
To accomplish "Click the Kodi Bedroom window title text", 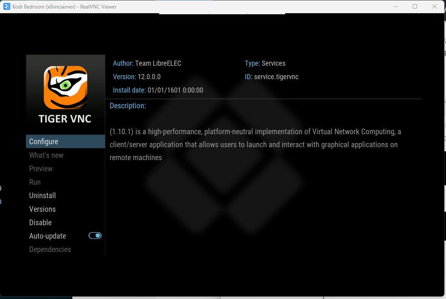I will [x=65, y=6].
